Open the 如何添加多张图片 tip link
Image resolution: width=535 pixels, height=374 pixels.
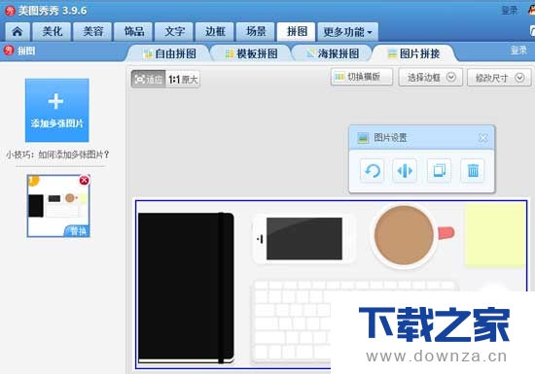74,154
